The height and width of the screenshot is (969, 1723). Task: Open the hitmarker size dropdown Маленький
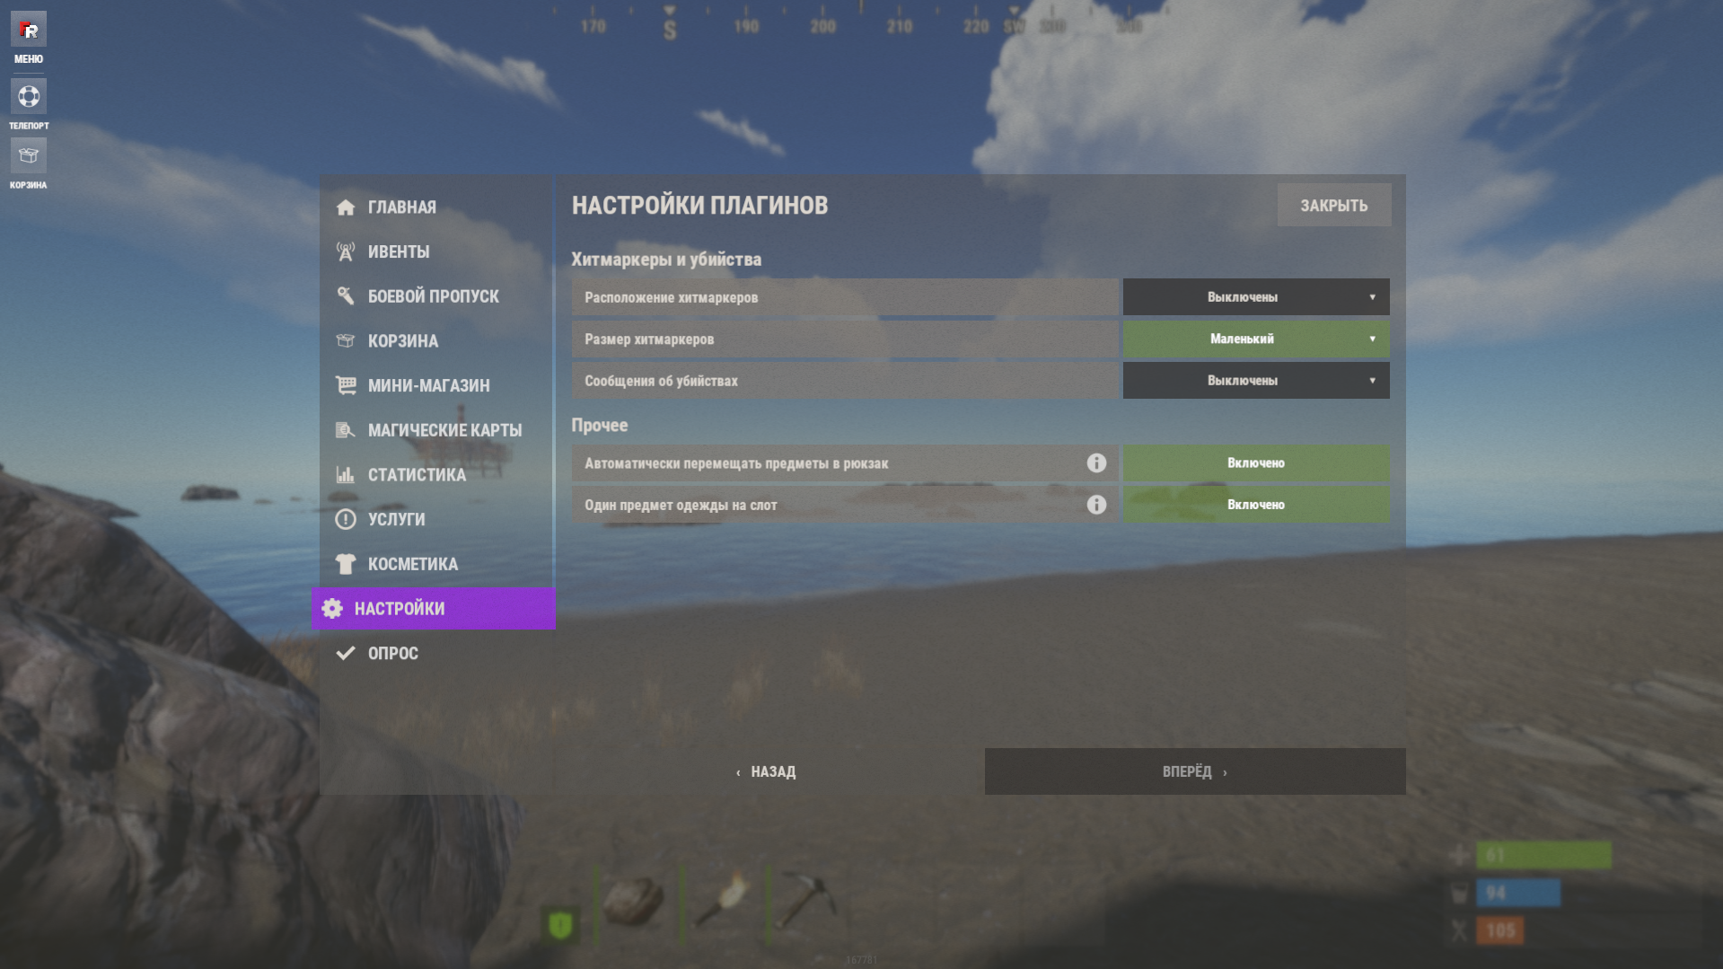[1256, 339]
